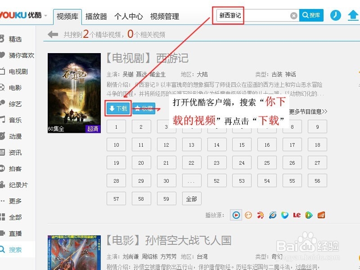
Task: Click the blue 下载 download button
Action: pyautogui.click(x=118, y=108)
